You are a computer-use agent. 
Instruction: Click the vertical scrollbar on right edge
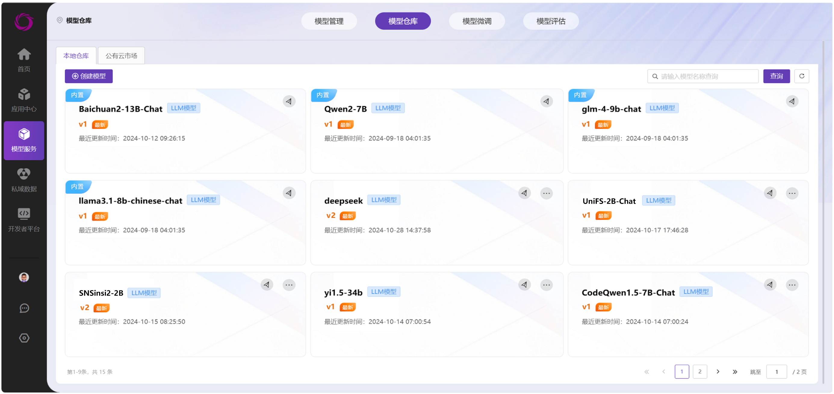pyautogui.click(x=823, y=212)
